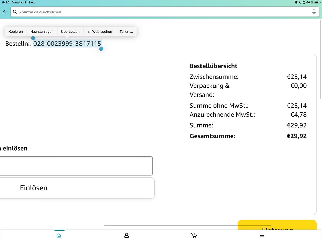Tap Teilen … in the popup
This screenshot has height=241, width=322.
[126, 32]
